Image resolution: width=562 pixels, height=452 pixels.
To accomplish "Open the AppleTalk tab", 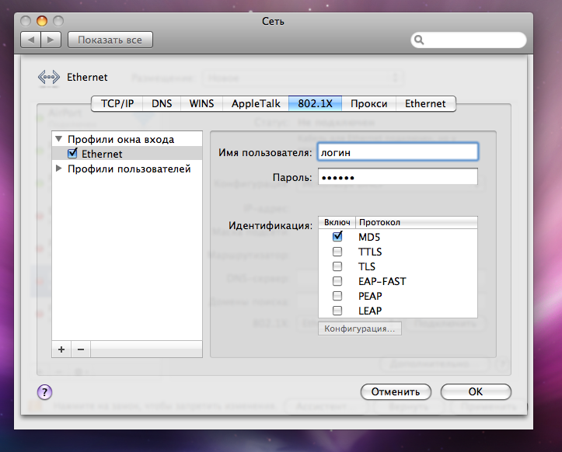I will pyautogui.click(x=256, y=103).
